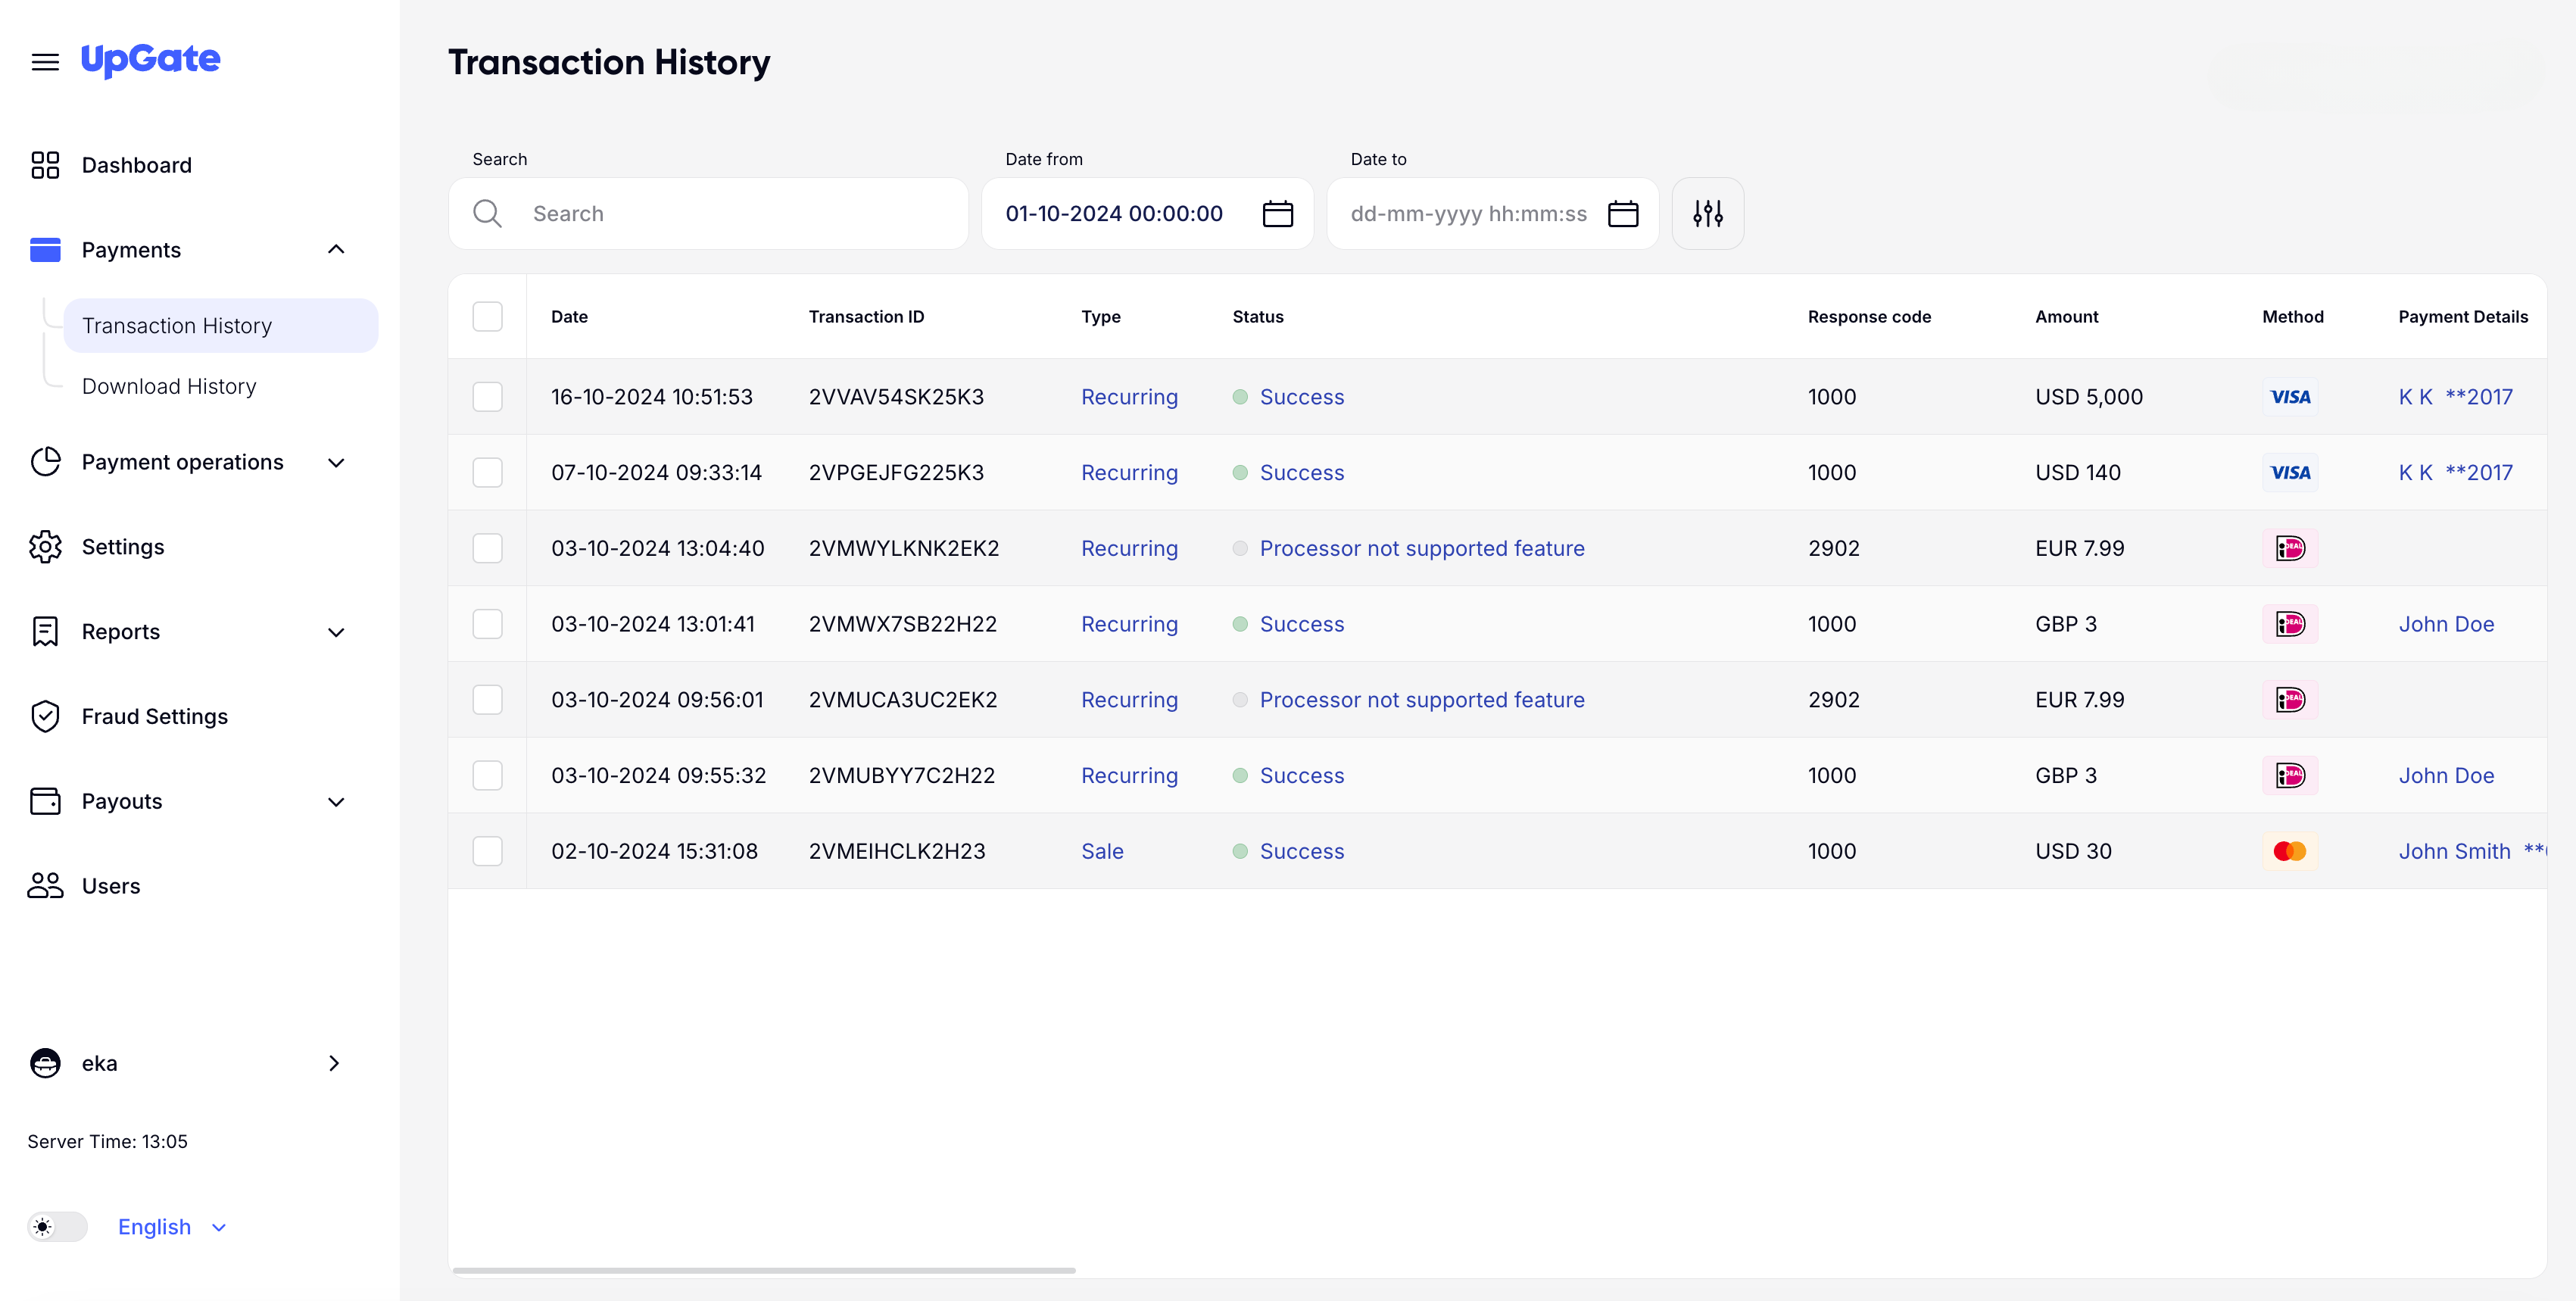Click the Mastercard method icon for USD 30
The height and width of the screenshot is (1301, 2576).
2289,851
